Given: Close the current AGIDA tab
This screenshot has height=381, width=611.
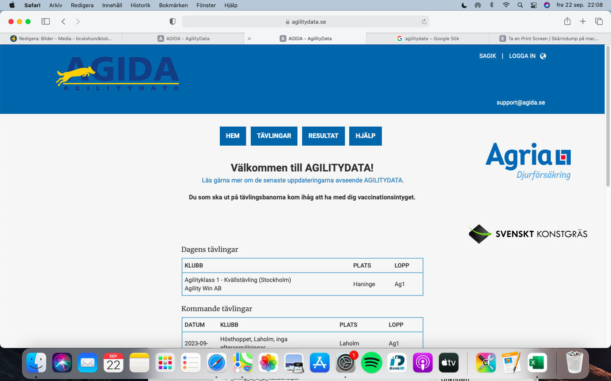Looking at the screenshot, I should [x=249, y=39].
